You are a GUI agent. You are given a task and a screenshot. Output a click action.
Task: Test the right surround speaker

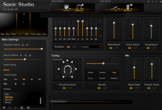pos(76,69)
